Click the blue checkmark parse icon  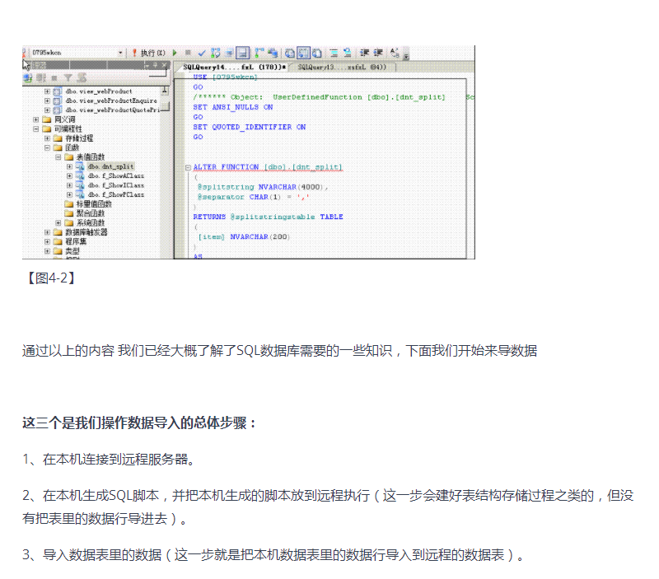tap(202, 53)
